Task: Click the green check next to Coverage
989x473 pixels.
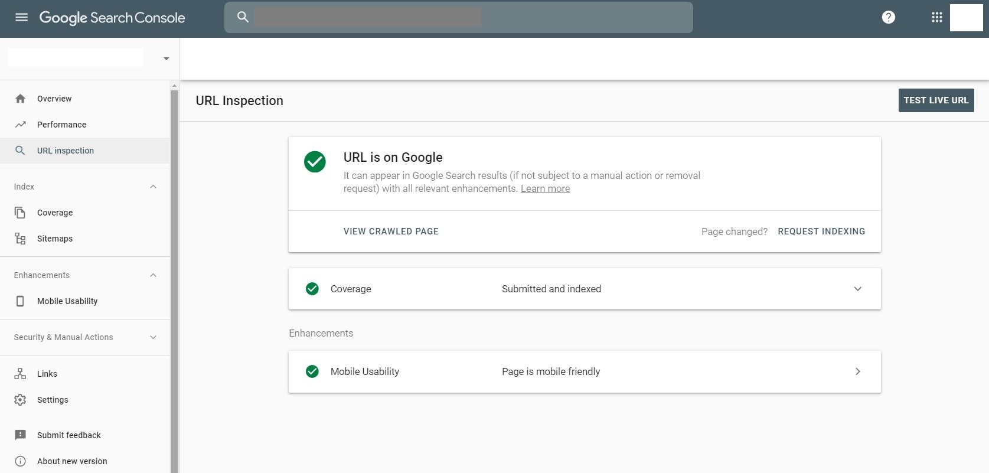Action: coord(312,289)
